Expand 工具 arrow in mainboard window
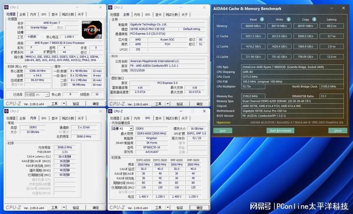The height and width of the screenshot is (214, 353). click(168, 104)
